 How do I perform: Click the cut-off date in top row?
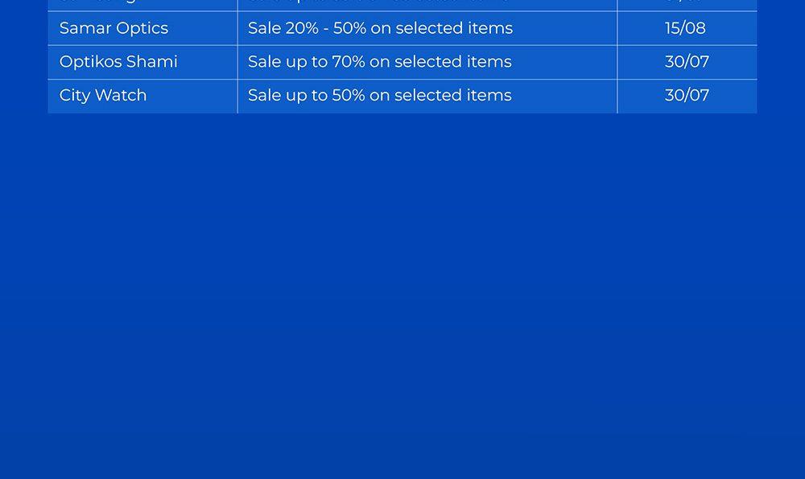686,2
